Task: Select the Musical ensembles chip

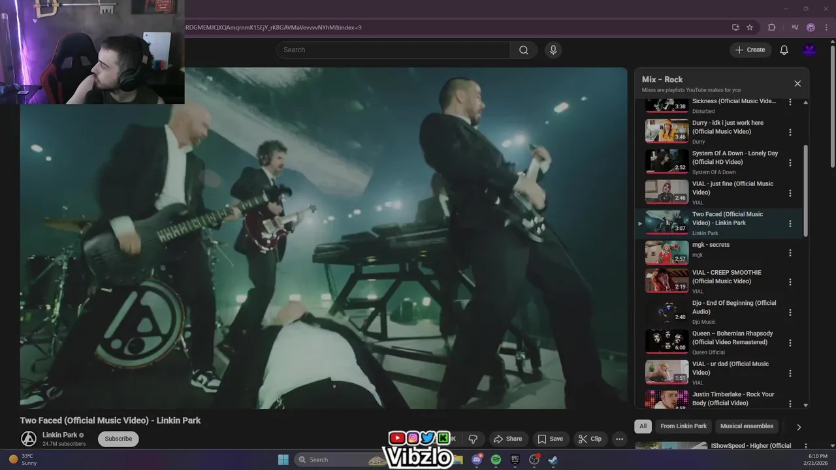Action: [747, 426]
